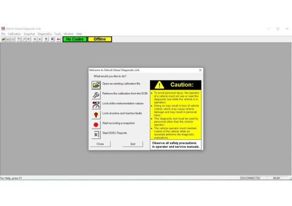Viewport: 292px width, 206px height.
Task: Open instrumentation values via the gauge icon
Action: [x=96, y=104]
